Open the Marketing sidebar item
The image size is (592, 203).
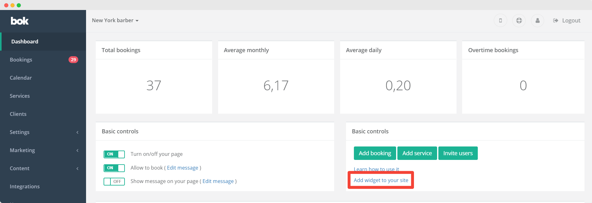click(x=43, y=150)
